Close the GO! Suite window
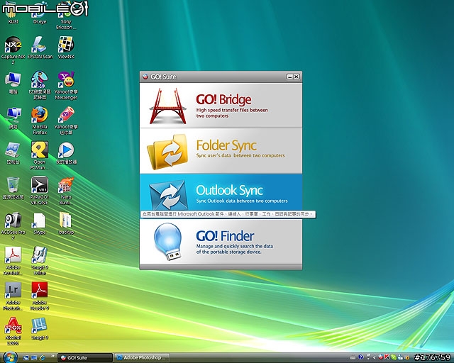The image size is (454, 363). pyautogui.click(x=297, y=77)
